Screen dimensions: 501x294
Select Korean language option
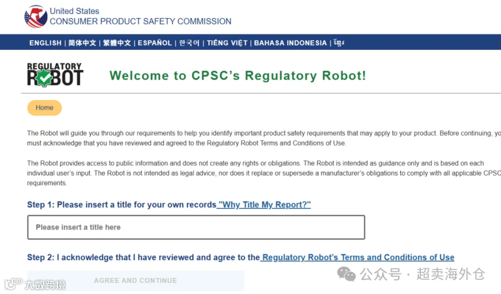(189, 43)
